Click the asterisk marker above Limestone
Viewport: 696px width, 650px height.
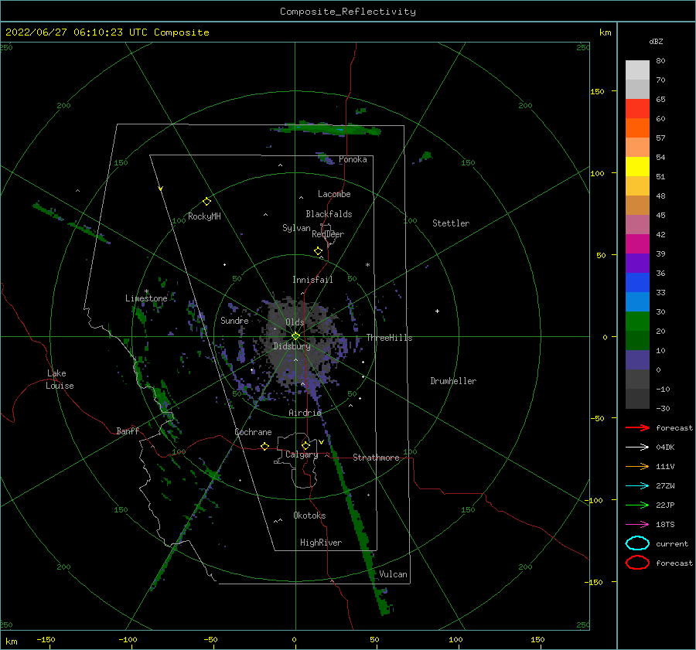click(146, 291)
